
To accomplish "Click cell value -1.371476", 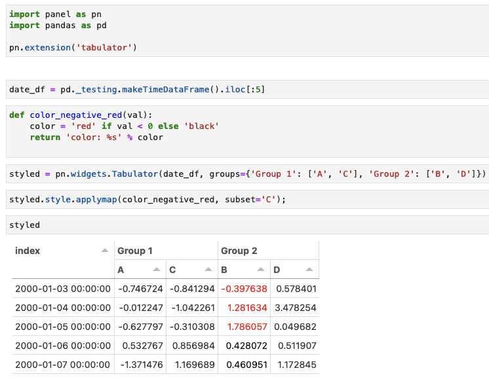I will click(142, 365).
